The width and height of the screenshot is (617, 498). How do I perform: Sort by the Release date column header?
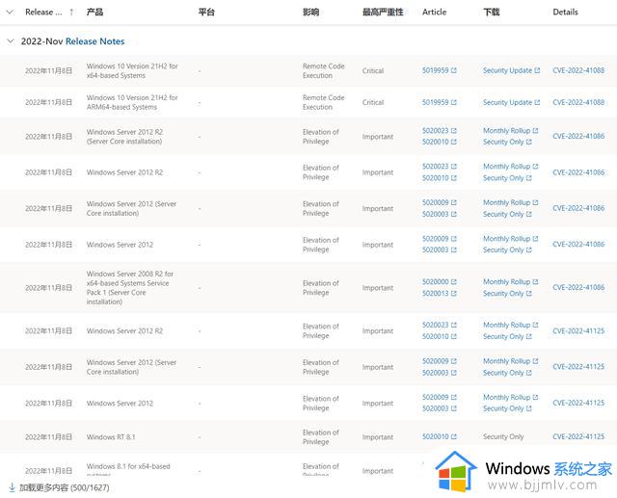tap(43, 13)
